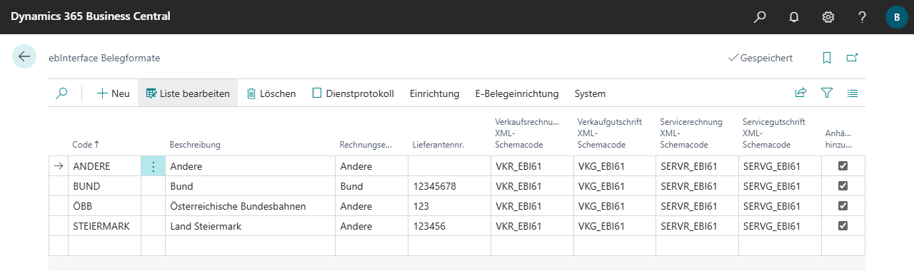Select the STEIERMARK code cell
The image size is (914, 271).
(104, 226)
